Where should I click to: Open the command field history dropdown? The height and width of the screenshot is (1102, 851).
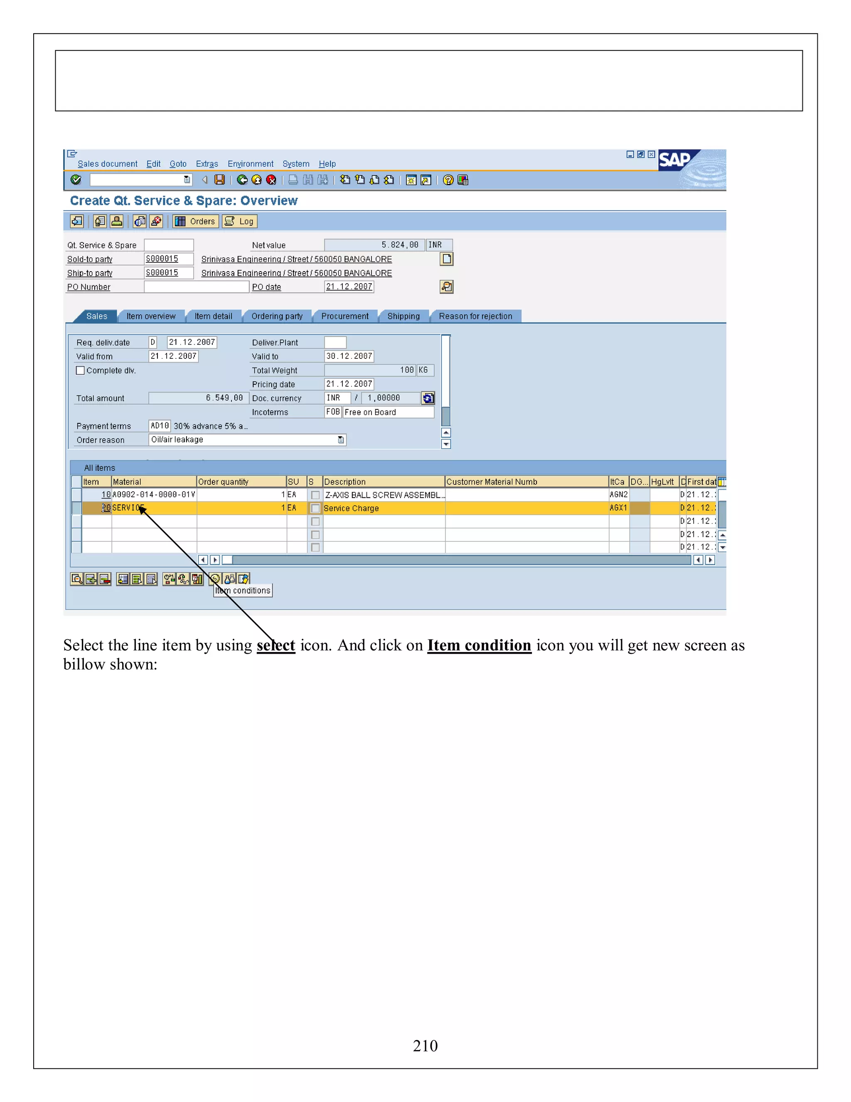[x=187, y=180]
